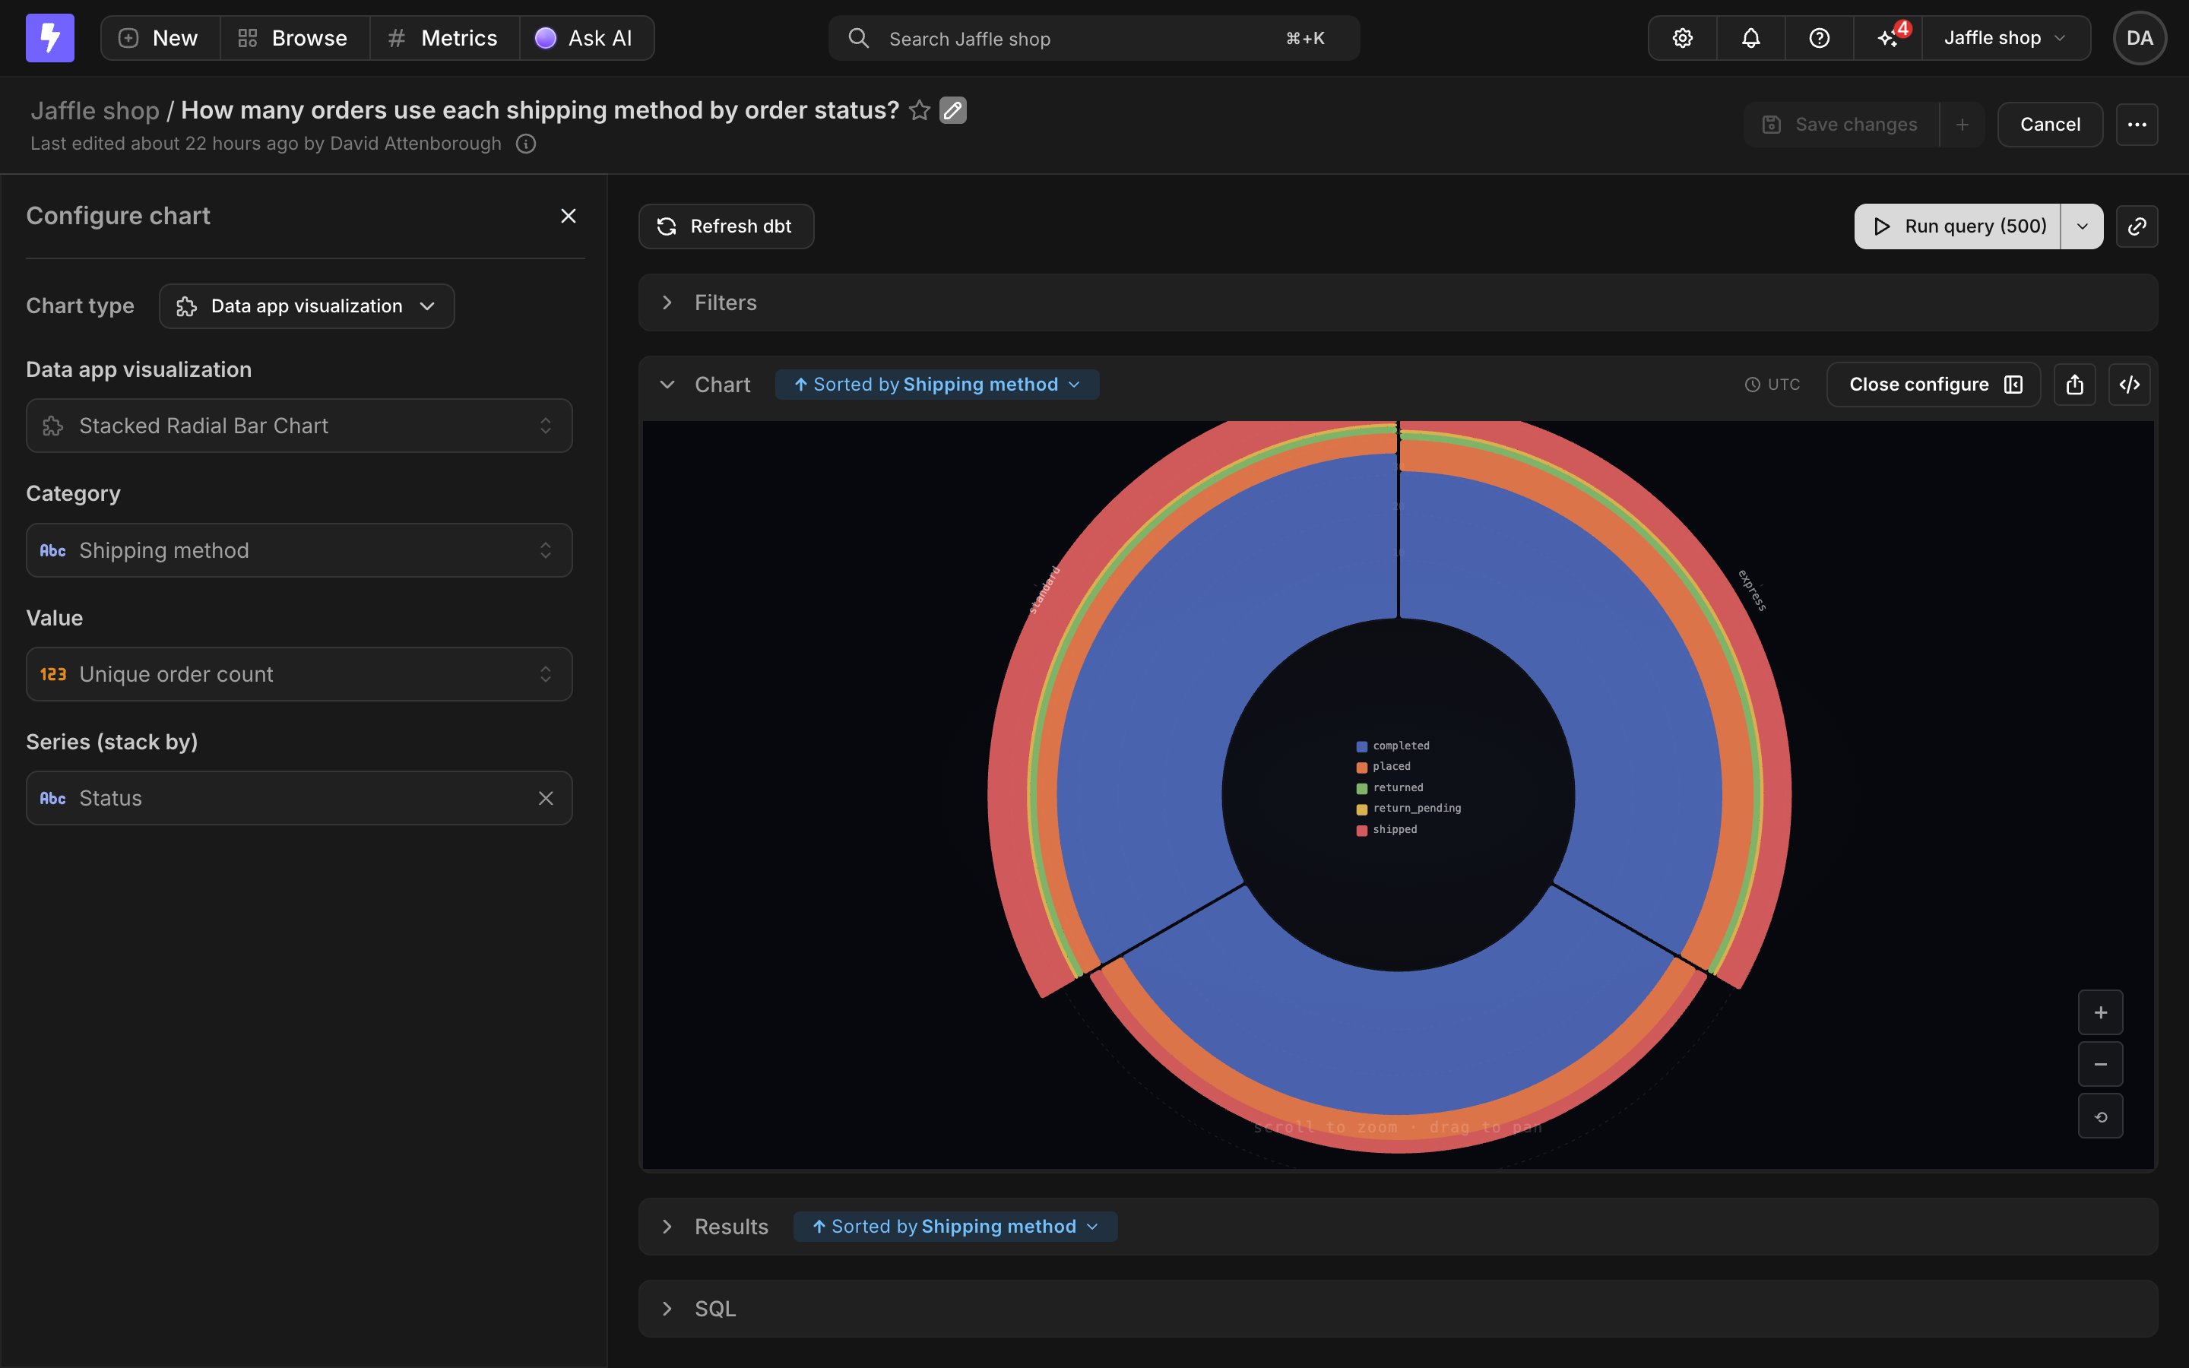Click the search magnifier icon
Image resolution: width=2189 pixels, height=1368 pixels.
tap(858, 38)
